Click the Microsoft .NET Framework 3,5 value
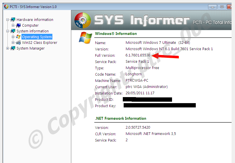The height and width of the screenshot is (163, 235). (151, 133)
